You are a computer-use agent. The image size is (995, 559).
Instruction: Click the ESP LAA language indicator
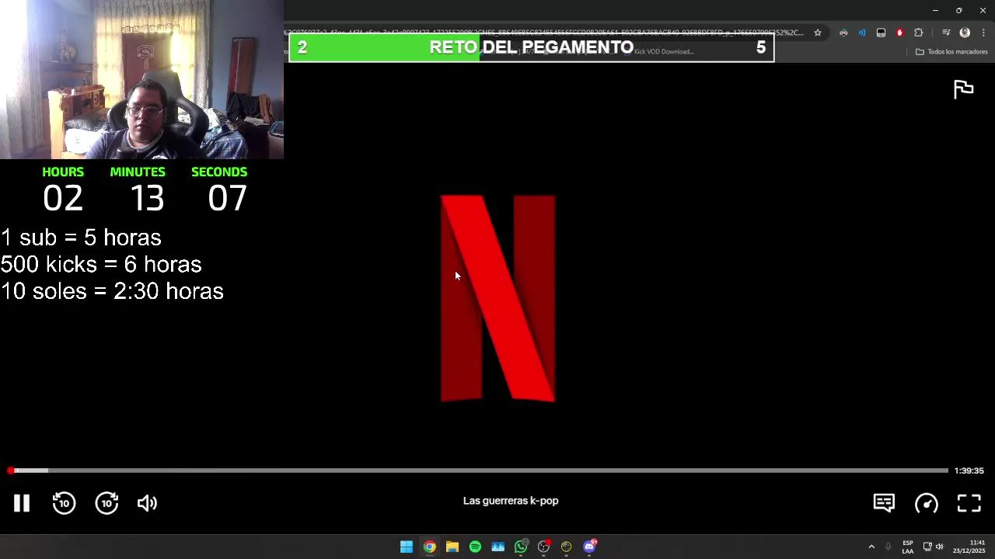pyautogui.click(x=908, y=547)
